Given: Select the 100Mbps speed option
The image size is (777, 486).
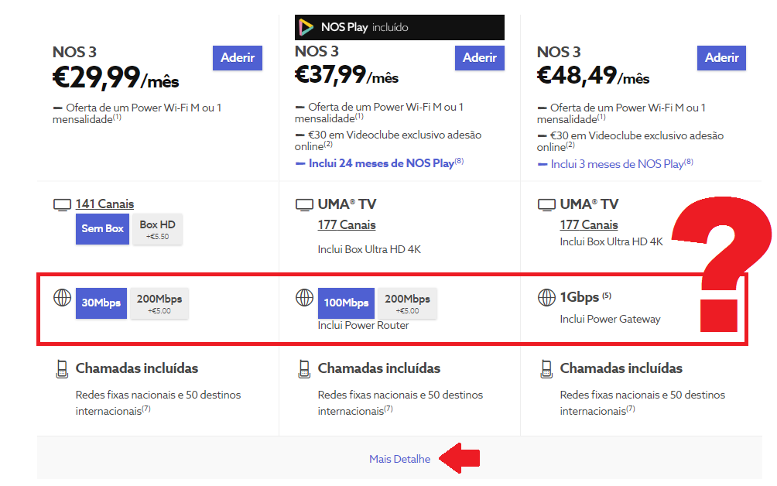Looking at the screenshot, I should click(345, 303).
